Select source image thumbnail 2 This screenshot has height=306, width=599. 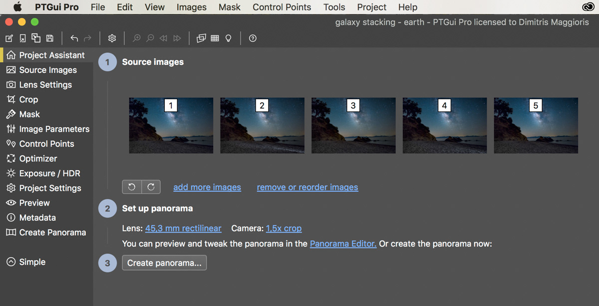(x=262, y=125)
